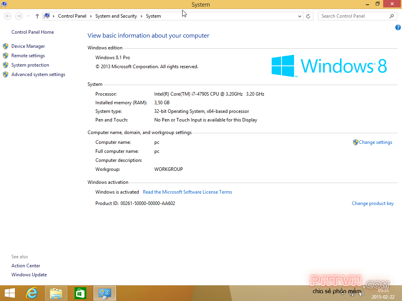The height and width of the screenshot is (301, 402).
Task: Click the search magnifier icon
Action: [x=391, y=16]
